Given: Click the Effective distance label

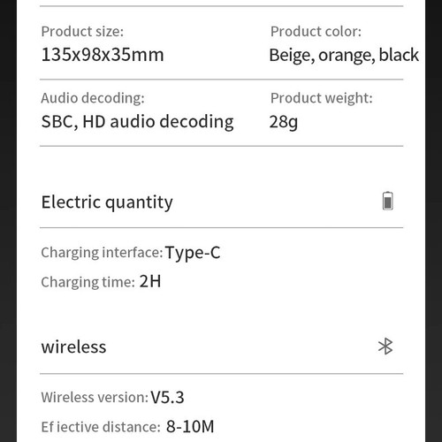Looking at the screenshot, I should pyautogui.click(x=101, y=427).
